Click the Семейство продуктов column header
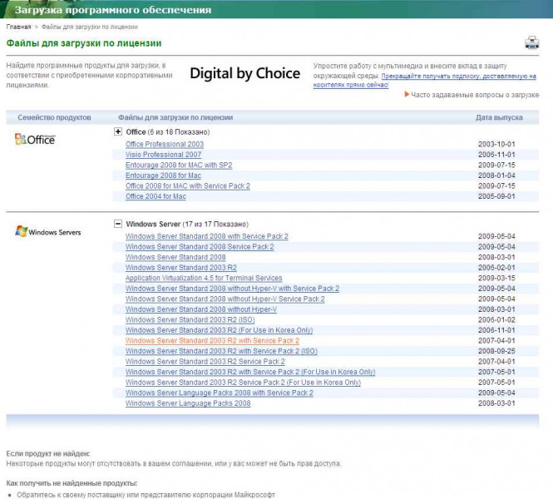Image resolution: width=553 pixels, height=499 pixels. point(54,117)
